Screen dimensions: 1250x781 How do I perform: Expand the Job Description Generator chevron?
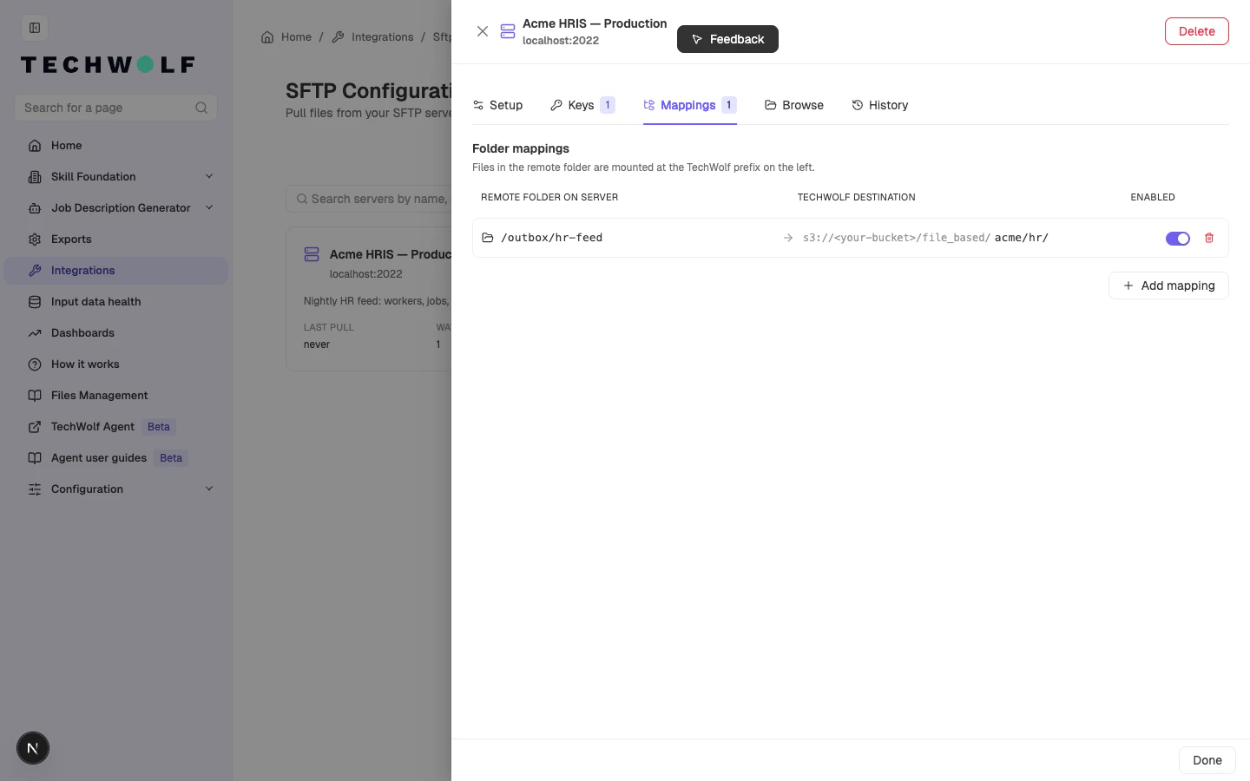(x=209, y=208)
